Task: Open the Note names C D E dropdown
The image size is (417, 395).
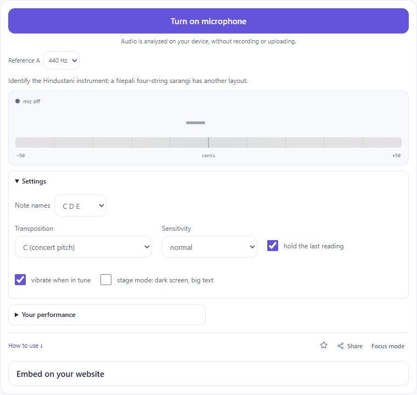Action: [x=80, y=205]
